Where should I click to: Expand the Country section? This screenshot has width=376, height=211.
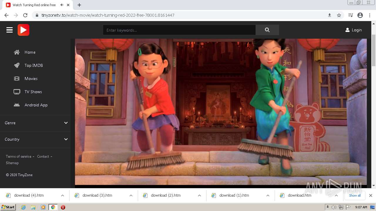tap(35, 139)
